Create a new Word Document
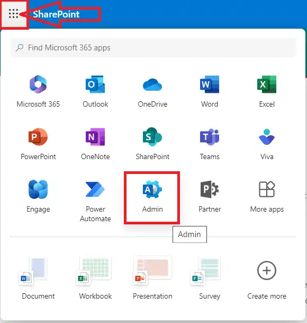 (38, 278)
